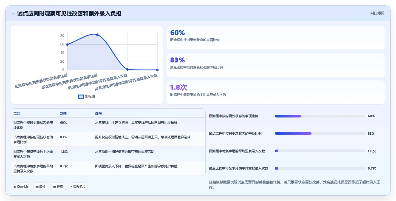
Task: Click the last chart data point near 0.7
Action: tap(157, 70)
